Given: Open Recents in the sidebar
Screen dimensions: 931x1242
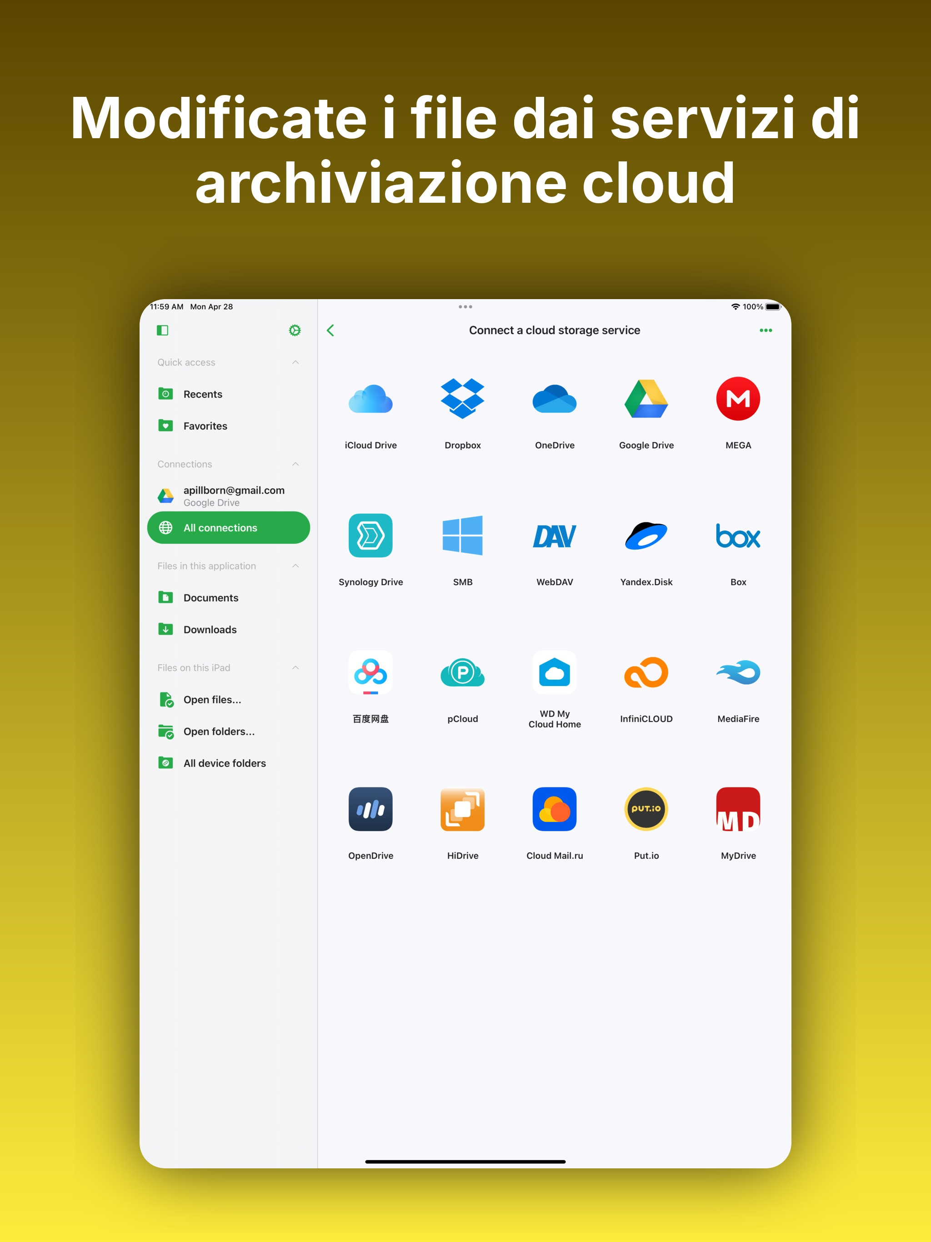Looking at the screenshot, I should 229,394.
